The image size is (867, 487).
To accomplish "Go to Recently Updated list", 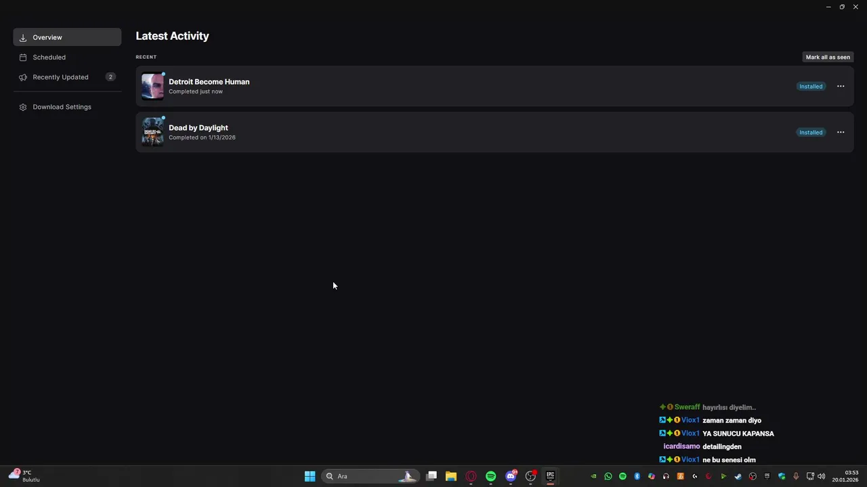I will pyautogui.click(x=67, y=77).
